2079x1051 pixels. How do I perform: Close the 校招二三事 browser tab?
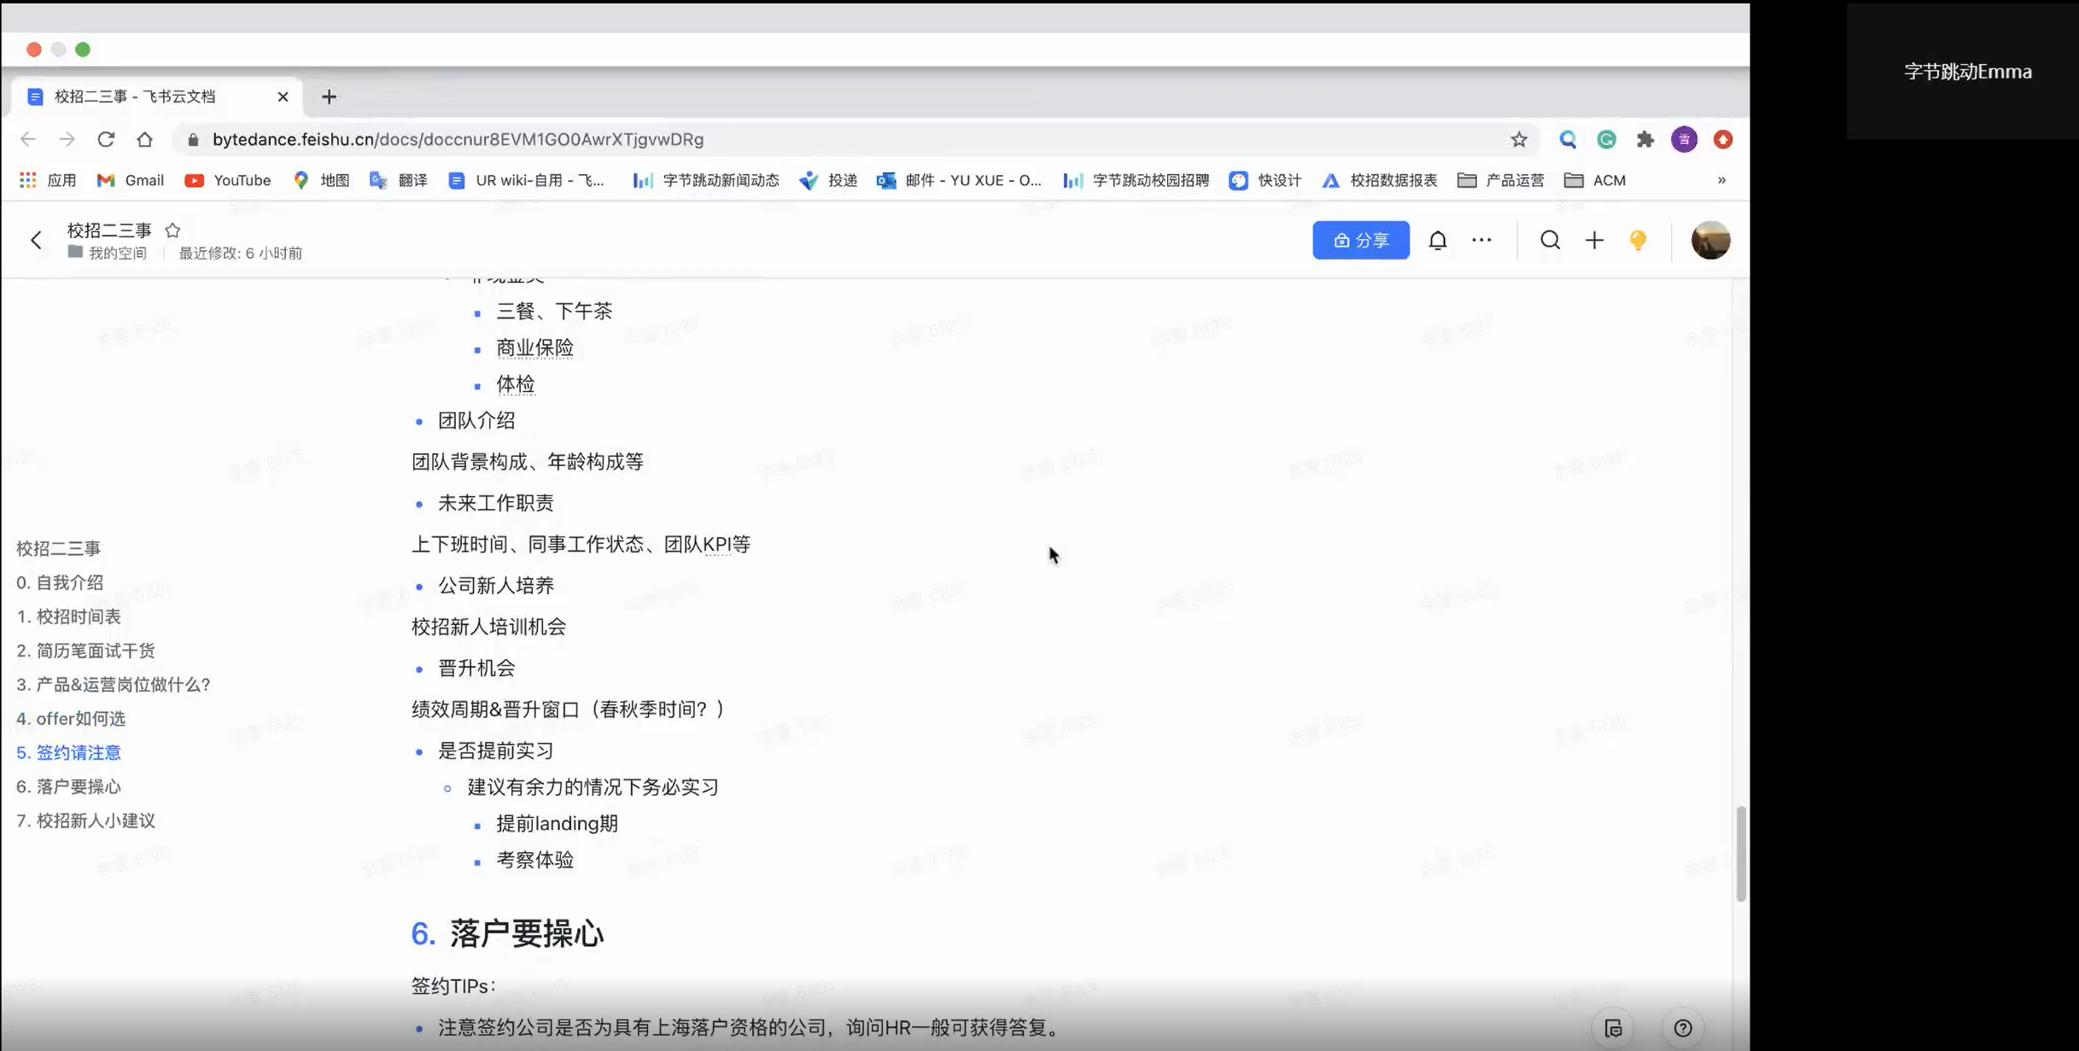(283, 96)
